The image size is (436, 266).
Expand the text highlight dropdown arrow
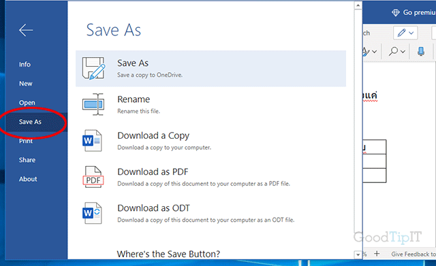[374, 52]
